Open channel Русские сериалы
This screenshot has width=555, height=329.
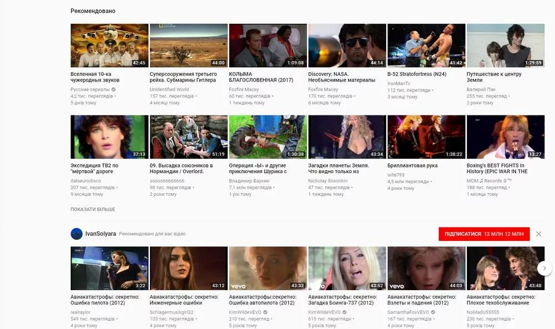pos(90,89)
